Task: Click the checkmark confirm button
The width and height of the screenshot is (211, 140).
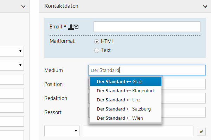Action: 201,132
